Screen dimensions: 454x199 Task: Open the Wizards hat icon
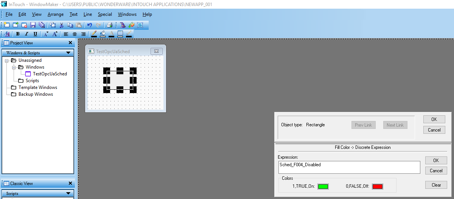123,25
